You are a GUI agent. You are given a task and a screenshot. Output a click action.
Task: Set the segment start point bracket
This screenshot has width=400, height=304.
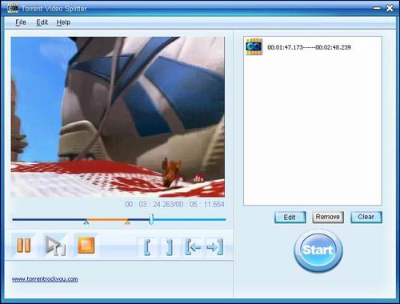(x=147, y=247)
